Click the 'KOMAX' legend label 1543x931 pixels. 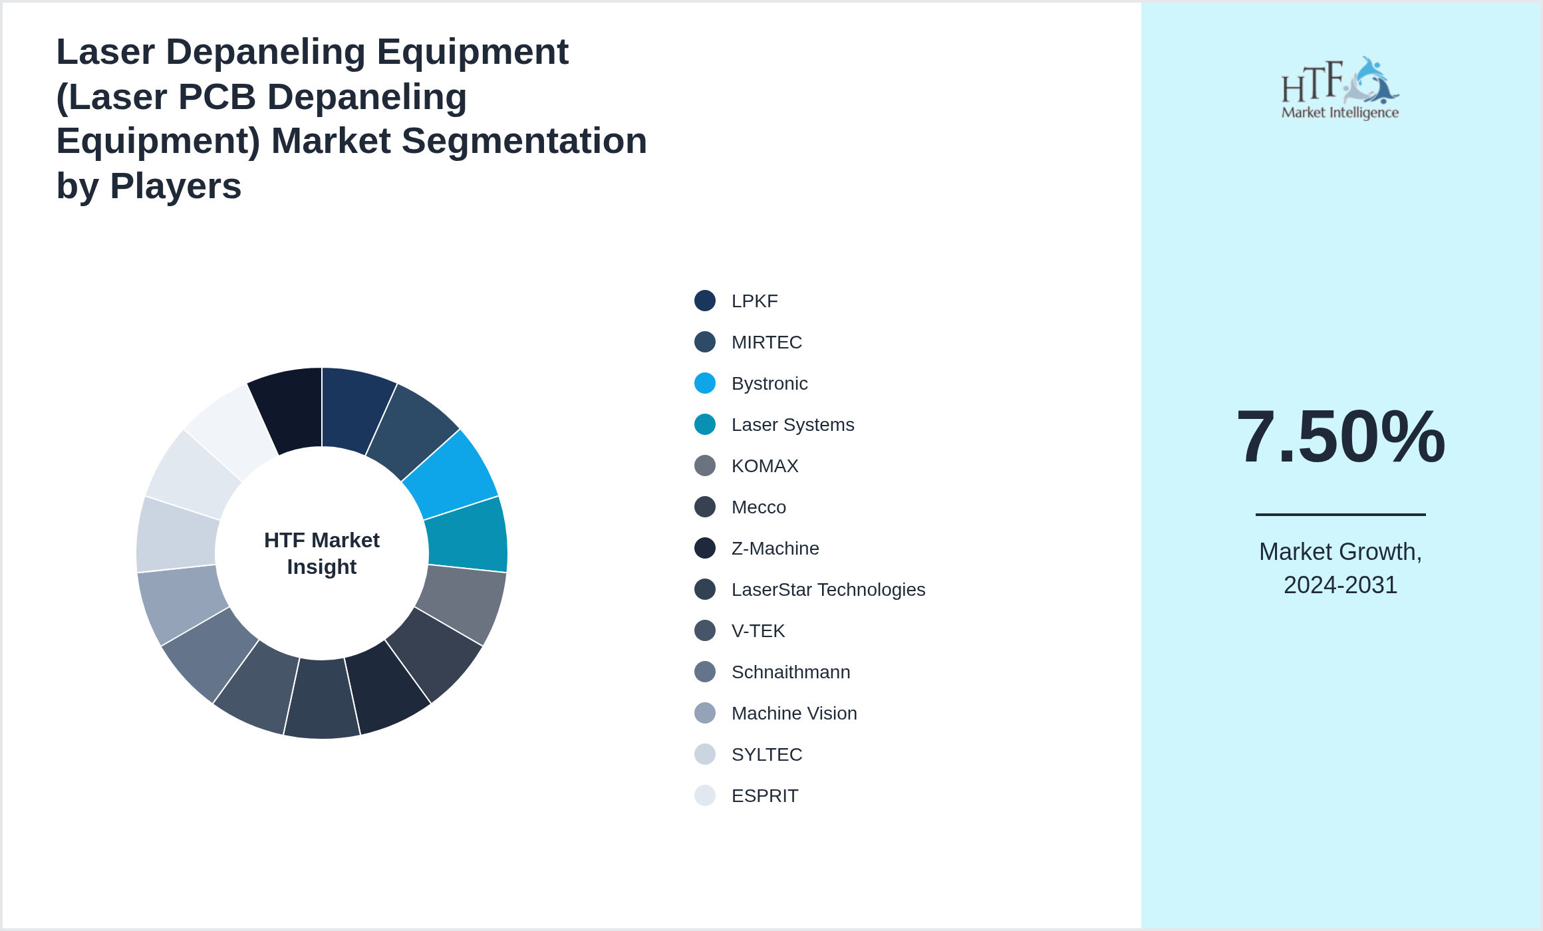pyautogui.click(x=765, y=466)
